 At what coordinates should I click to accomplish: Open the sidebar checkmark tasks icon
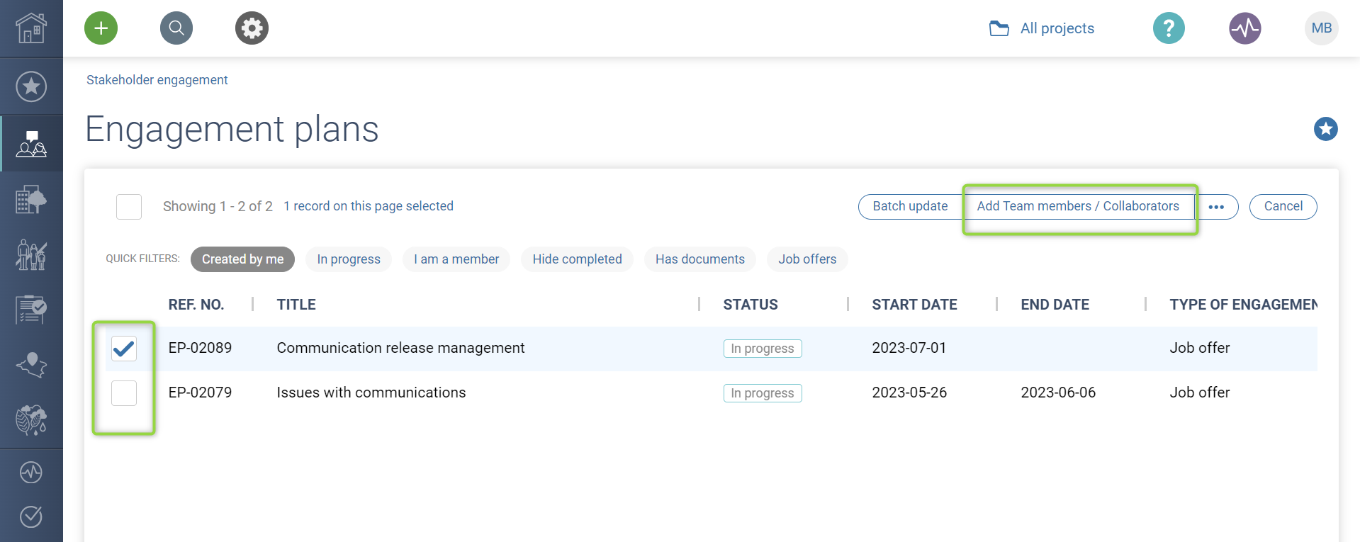pyautogui.click(x=31, y=516)
